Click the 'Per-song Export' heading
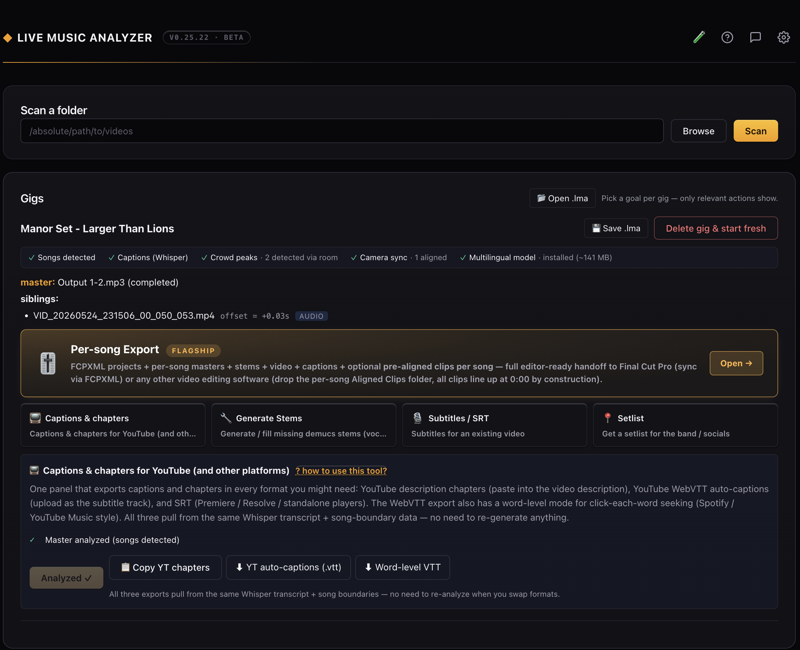This screenshot has height=650, width=800. (115, 349)
